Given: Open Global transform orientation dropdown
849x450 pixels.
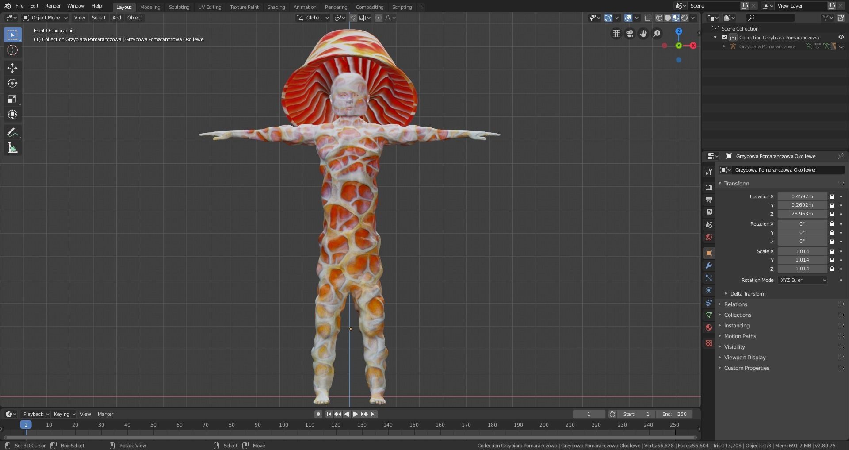Looking at the screenshot, I should 313,18.
